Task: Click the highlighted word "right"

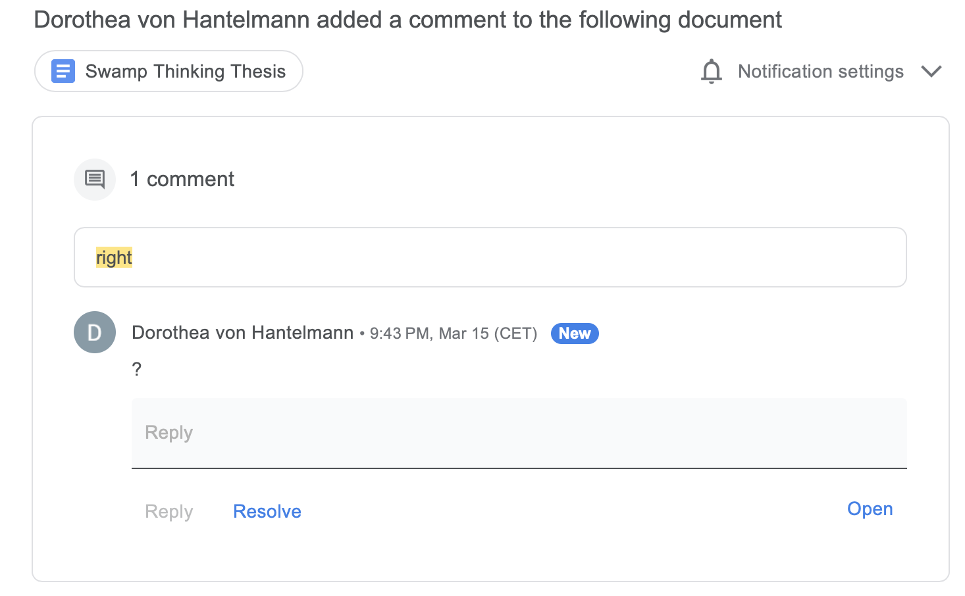Action: click(x=114, y=257)
